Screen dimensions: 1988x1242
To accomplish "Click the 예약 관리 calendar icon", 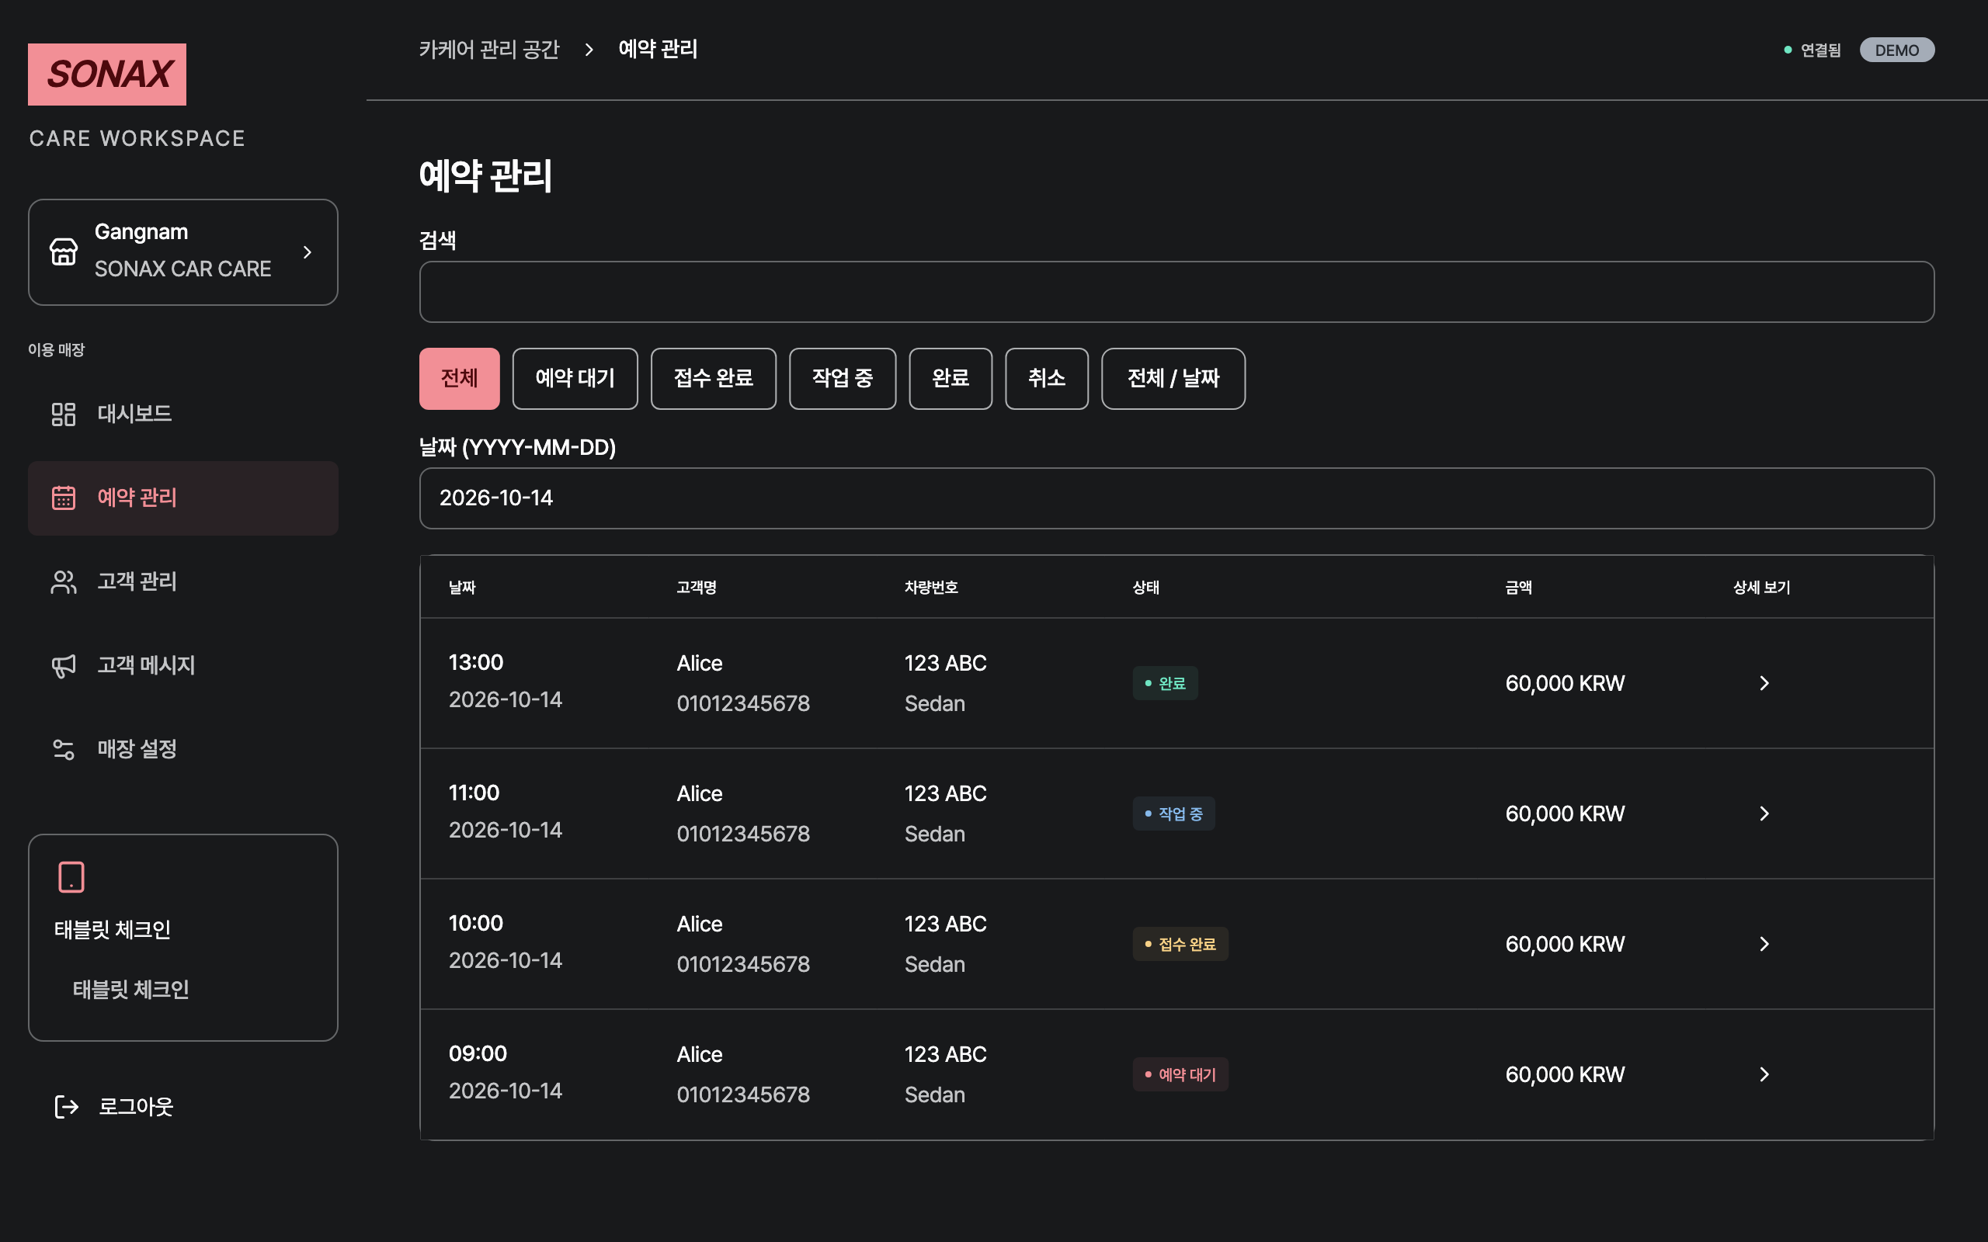I will coord(63,498).
